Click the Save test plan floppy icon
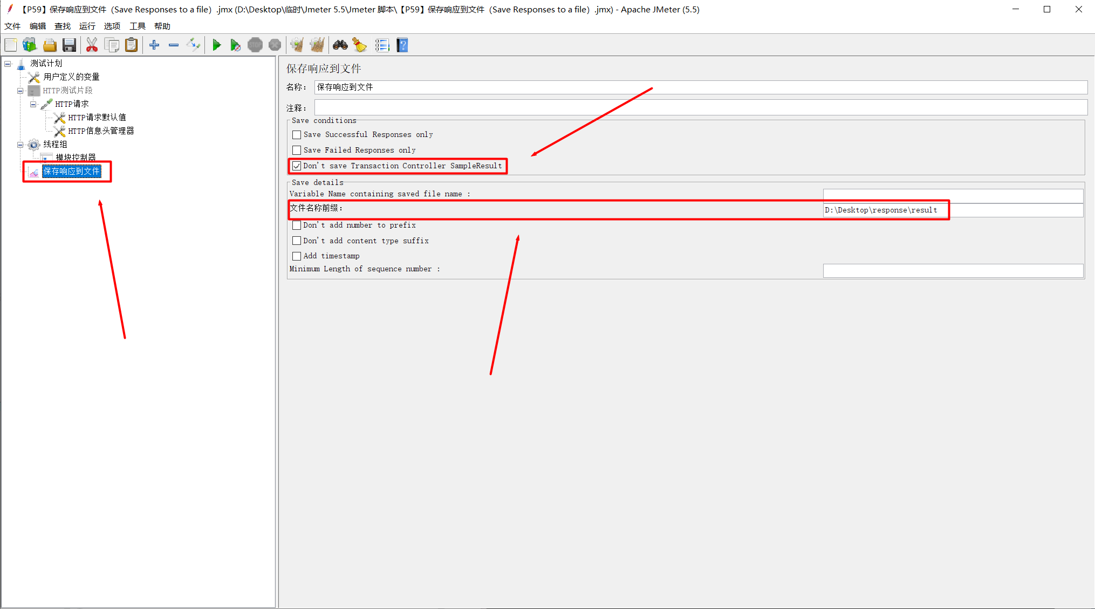 [x=69, y=45]
